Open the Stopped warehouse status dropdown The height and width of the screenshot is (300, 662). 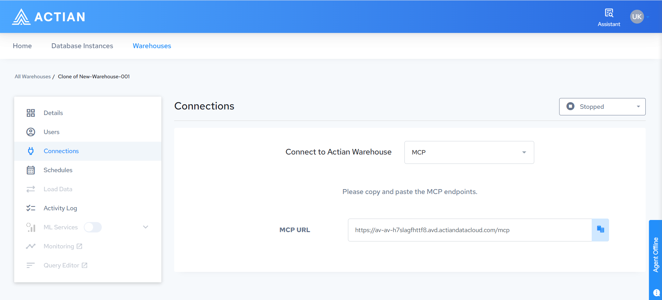point(602,107)
